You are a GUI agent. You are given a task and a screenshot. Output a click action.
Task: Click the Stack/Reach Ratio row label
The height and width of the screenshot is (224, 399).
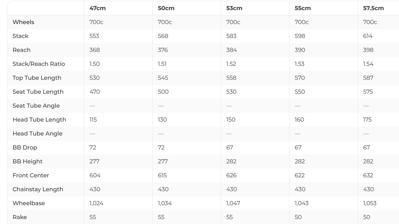[39, 64]
